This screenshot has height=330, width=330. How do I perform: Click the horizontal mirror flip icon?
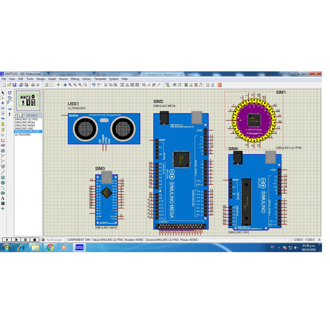click(9, 109)
